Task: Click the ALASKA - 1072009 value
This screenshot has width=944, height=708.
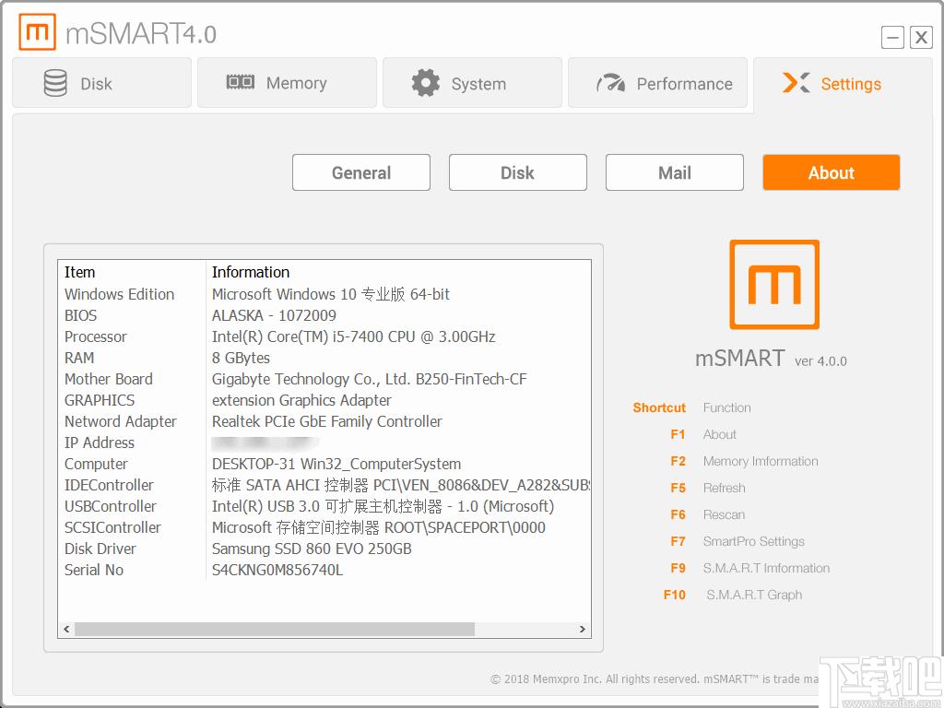Action: point(274,315)
